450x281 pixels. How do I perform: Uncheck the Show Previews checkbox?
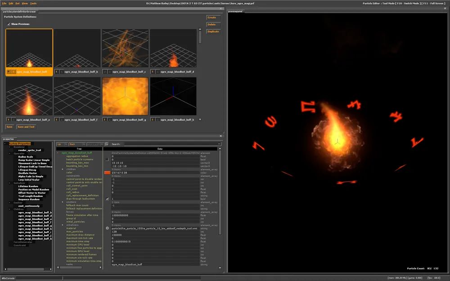(x=9, y=24)
